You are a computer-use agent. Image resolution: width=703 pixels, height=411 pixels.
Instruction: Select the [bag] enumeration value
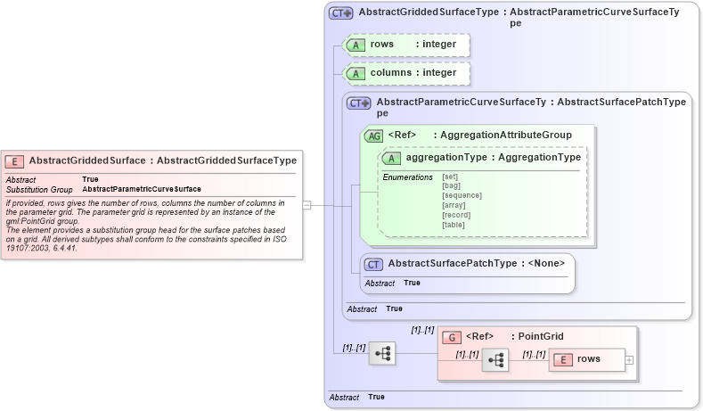tap(451, 185)
